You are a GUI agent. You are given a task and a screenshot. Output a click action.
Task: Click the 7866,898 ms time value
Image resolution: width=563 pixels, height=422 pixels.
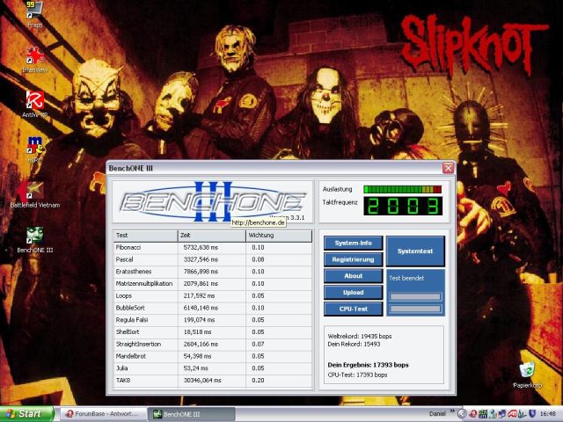[201, 272]
